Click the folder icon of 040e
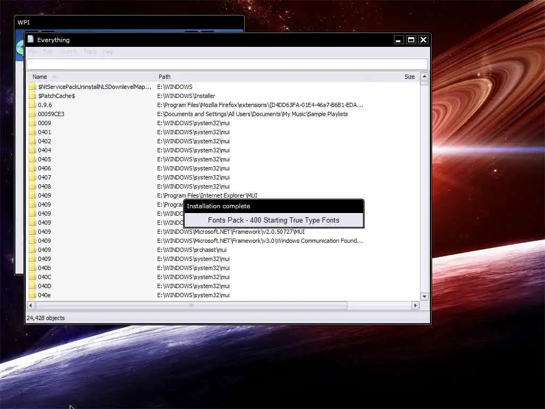Image resolution: width=545 pixels, height=409 pixels. (32, 295)
